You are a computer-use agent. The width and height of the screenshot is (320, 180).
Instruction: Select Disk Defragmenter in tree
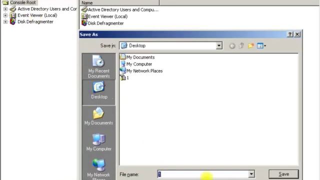(x=31, y=21)
